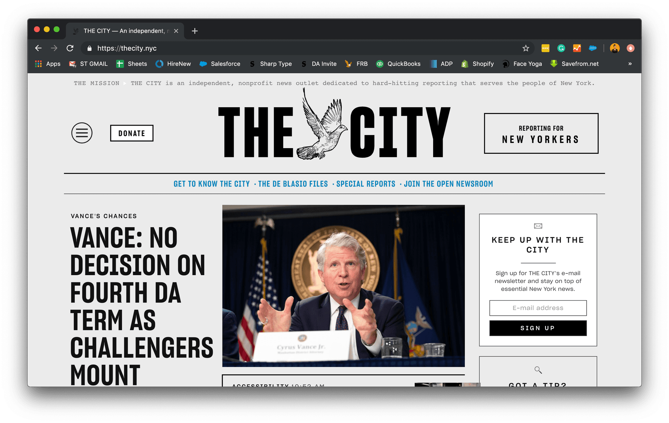This screenshot has width=669, height=423.
Task: Click THE MISSION label
Action: (96, 83)
